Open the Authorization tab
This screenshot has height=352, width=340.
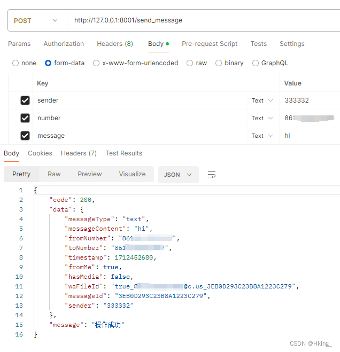pos(64,44)
